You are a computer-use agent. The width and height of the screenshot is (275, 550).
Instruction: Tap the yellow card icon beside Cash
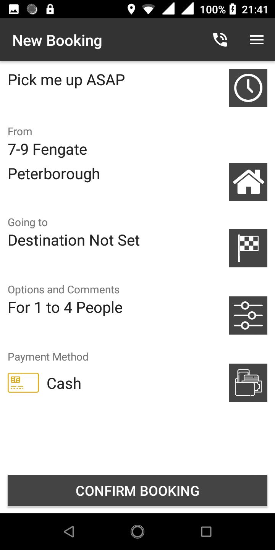pos(23,383)
